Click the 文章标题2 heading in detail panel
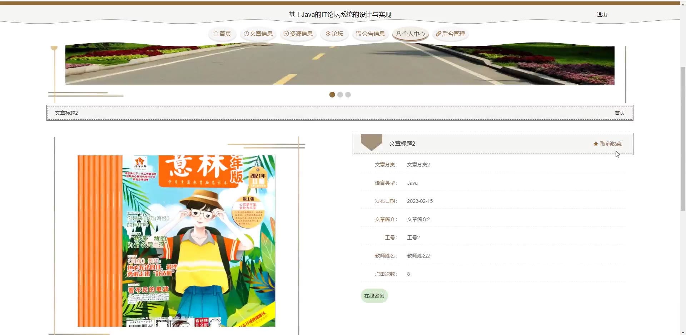The height and width of the screenshot is (335, 686). pos(402,144)
